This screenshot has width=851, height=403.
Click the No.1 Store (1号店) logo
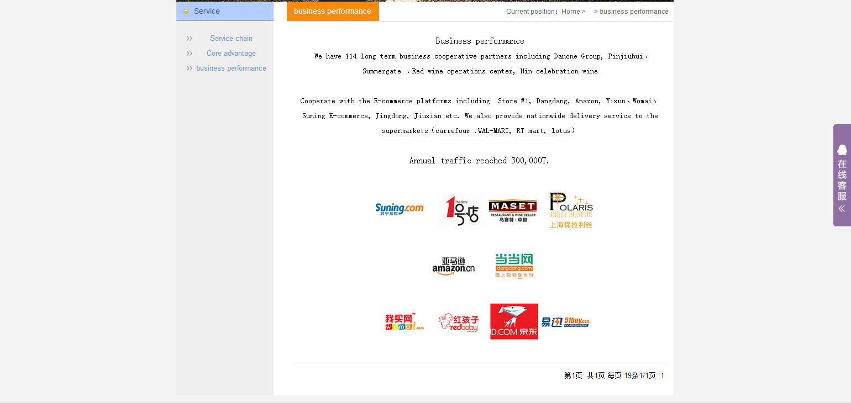pos(461,210)
